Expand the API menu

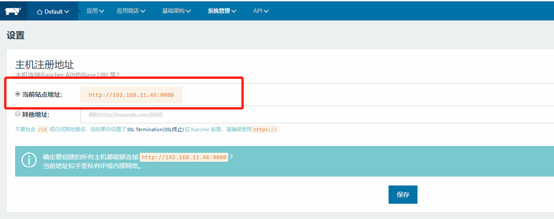pyautogui.click(x=261, y=11)
